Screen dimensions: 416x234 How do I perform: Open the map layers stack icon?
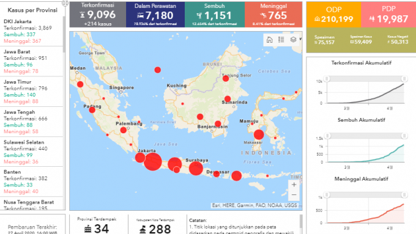pyautogui.click(x=293, y=40)
